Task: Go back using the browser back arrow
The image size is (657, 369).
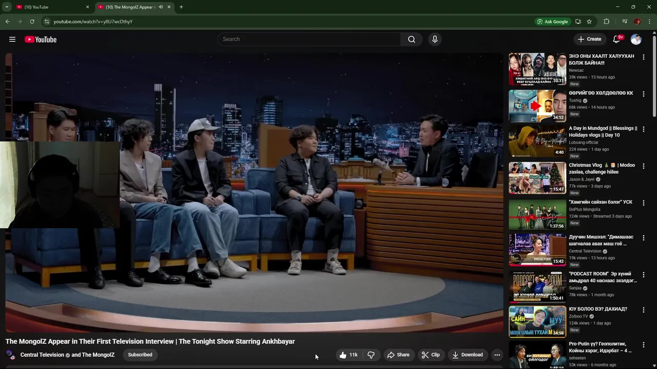Action: pos(7,22)
